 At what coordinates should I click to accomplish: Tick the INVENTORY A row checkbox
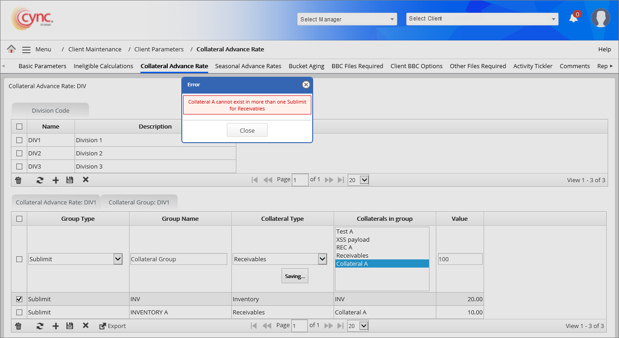point(19,312)
